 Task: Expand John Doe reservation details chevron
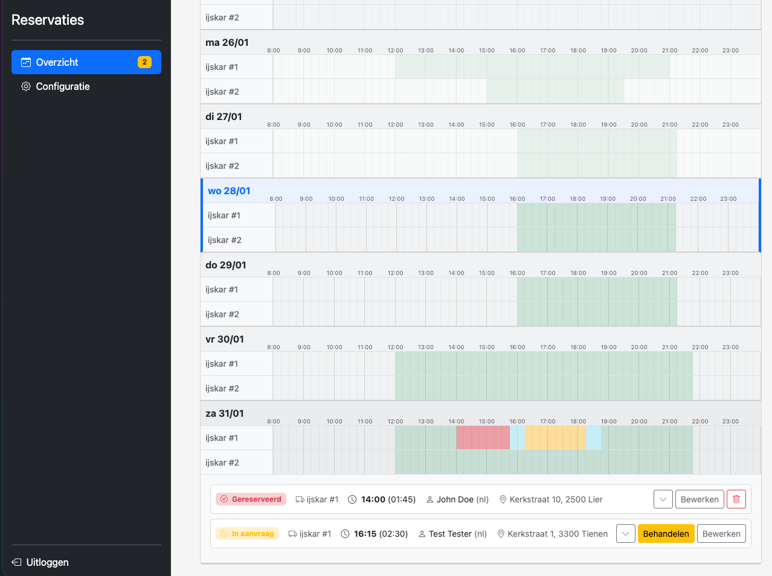tap(663, 499)
